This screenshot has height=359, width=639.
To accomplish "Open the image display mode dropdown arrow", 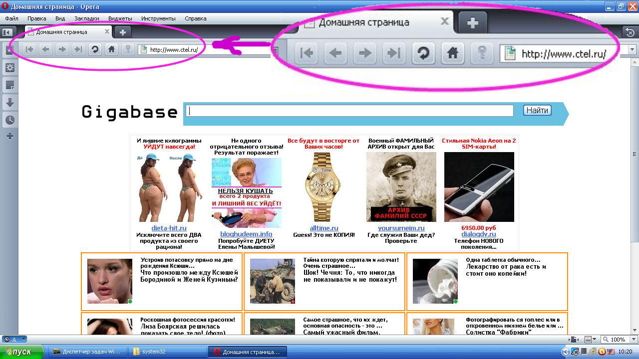I will (595, 339).
